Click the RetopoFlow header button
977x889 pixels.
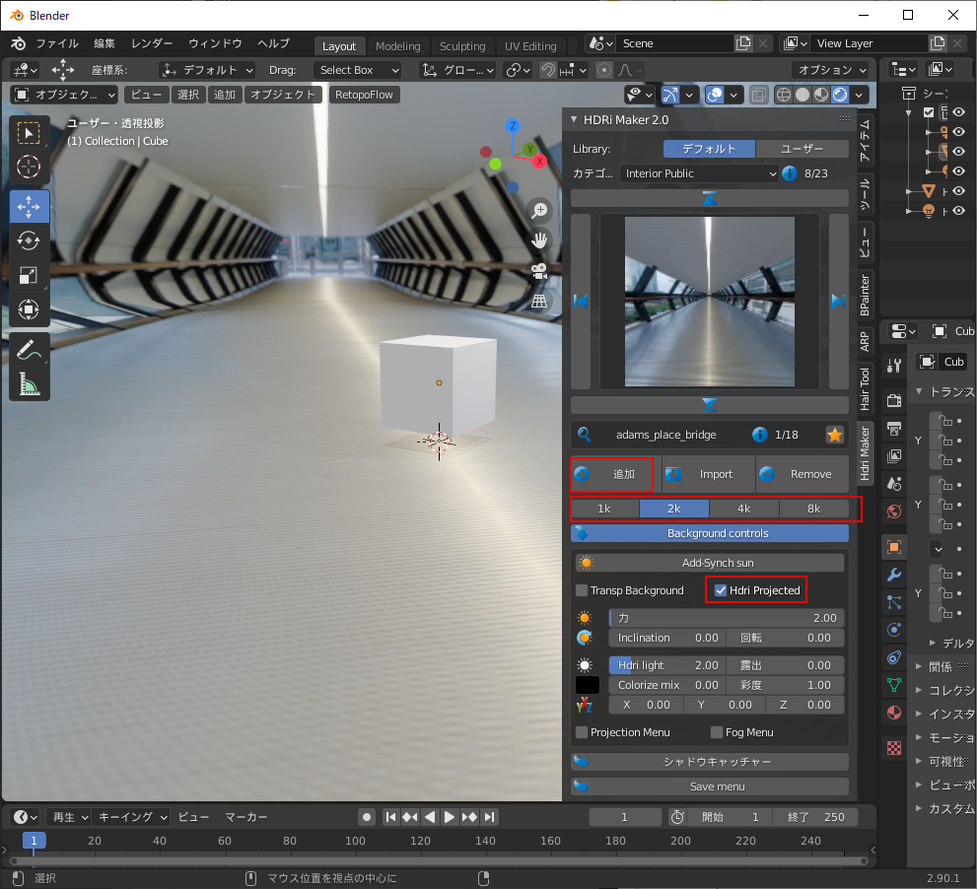point(364,95)
